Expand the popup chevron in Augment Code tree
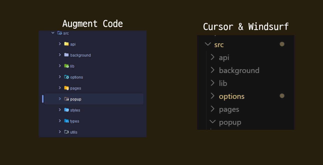Viewport: 323px width, 165px height. click(x=60, y=99)
